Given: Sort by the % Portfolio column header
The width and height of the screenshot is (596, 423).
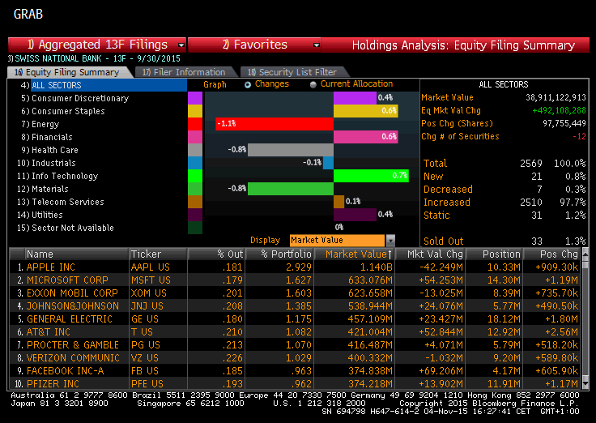Looking at the screenshot, I should [x=280, y=254].
